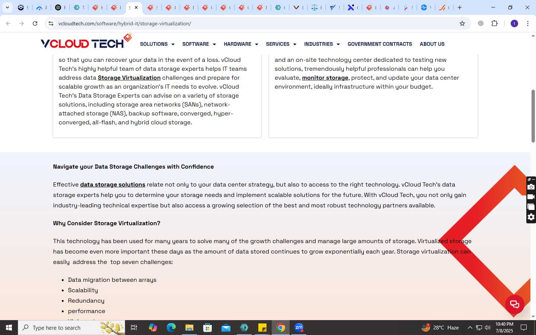Screen dimensions: 536x335
Task: Open the GOVERNMENT CONTRACTS page
Action: coord(380,44)
